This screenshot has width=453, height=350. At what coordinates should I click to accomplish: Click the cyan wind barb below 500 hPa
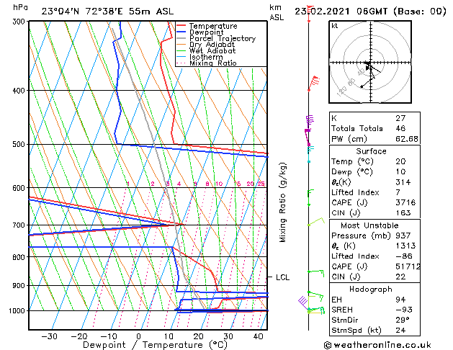(x=310, y=155)
